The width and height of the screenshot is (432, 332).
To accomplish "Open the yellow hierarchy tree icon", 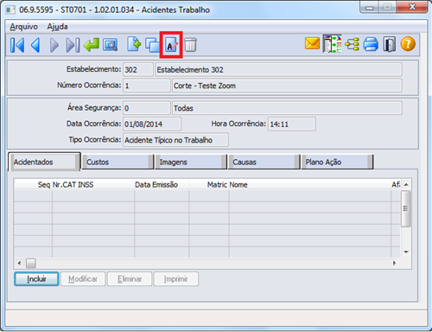I will pyautogui.click(x=352, y=44).
